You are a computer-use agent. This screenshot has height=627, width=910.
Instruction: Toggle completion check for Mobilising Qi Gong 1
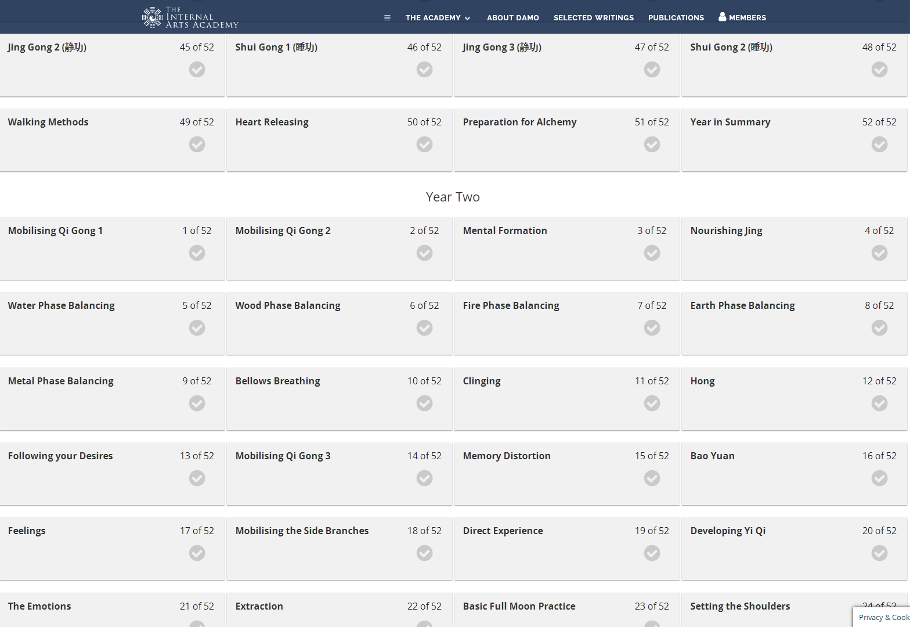click(197, 253)
